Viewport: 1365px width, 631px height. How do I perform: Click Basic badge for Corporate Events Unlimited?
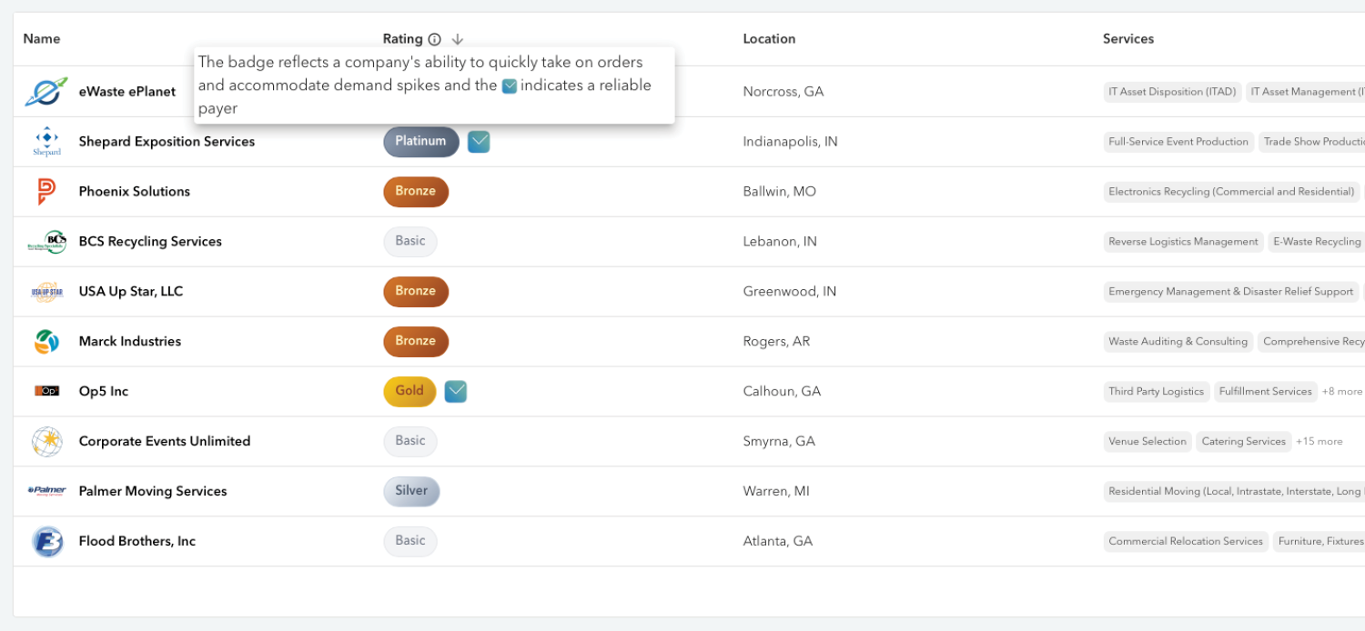(410, 442)
